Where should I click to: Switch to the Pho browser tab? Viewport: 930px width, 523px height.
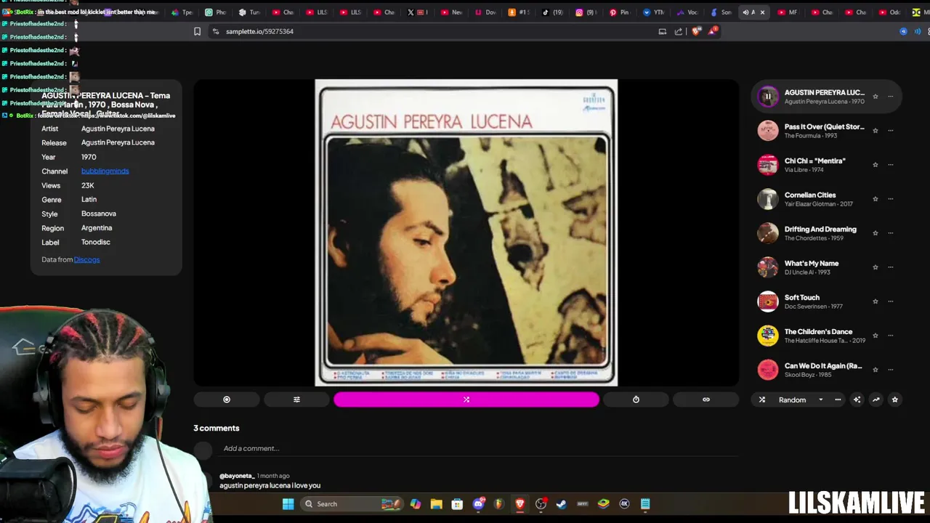[215, 12]
